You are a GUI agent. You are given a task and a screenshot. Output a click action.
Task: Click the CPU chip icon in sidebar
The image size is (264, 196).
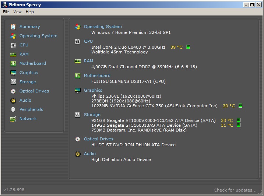click(13, 45)
